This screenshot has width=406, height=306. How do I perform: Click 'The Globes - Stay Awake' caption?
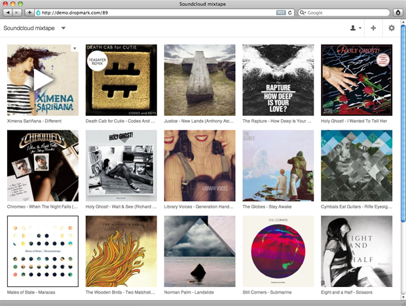pyautogui.click(x=267, y=207)
